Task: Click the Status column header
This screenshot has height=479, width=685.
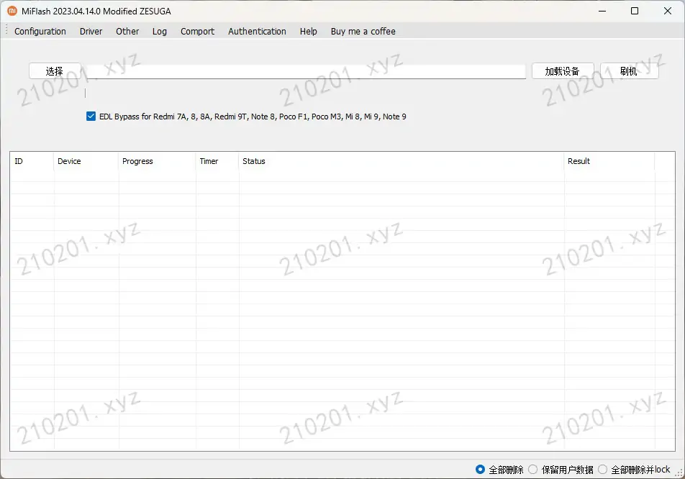Action: pyautogui.click(x=402, y=161)
